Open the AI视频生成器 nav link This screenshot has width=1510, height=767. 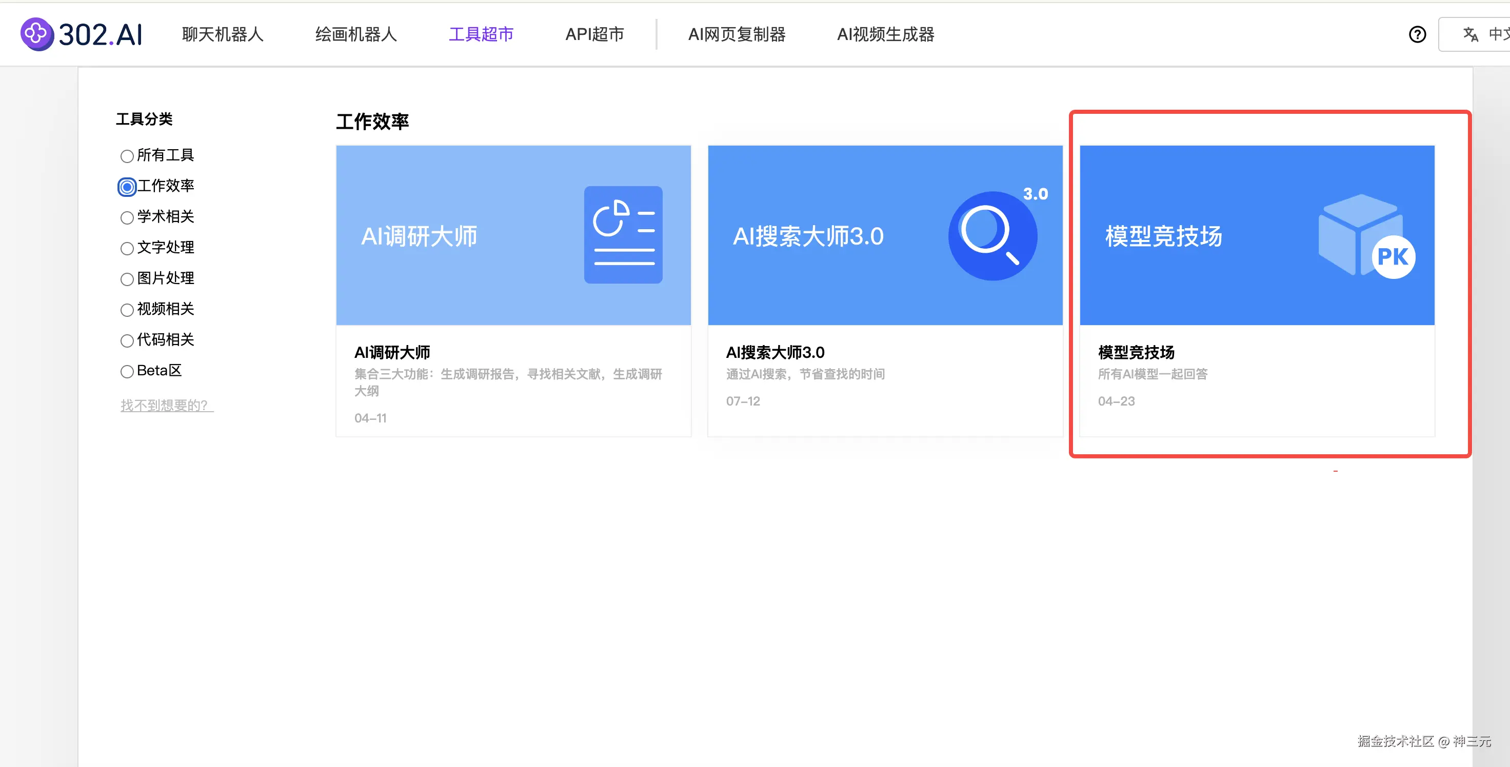[885, 34]
